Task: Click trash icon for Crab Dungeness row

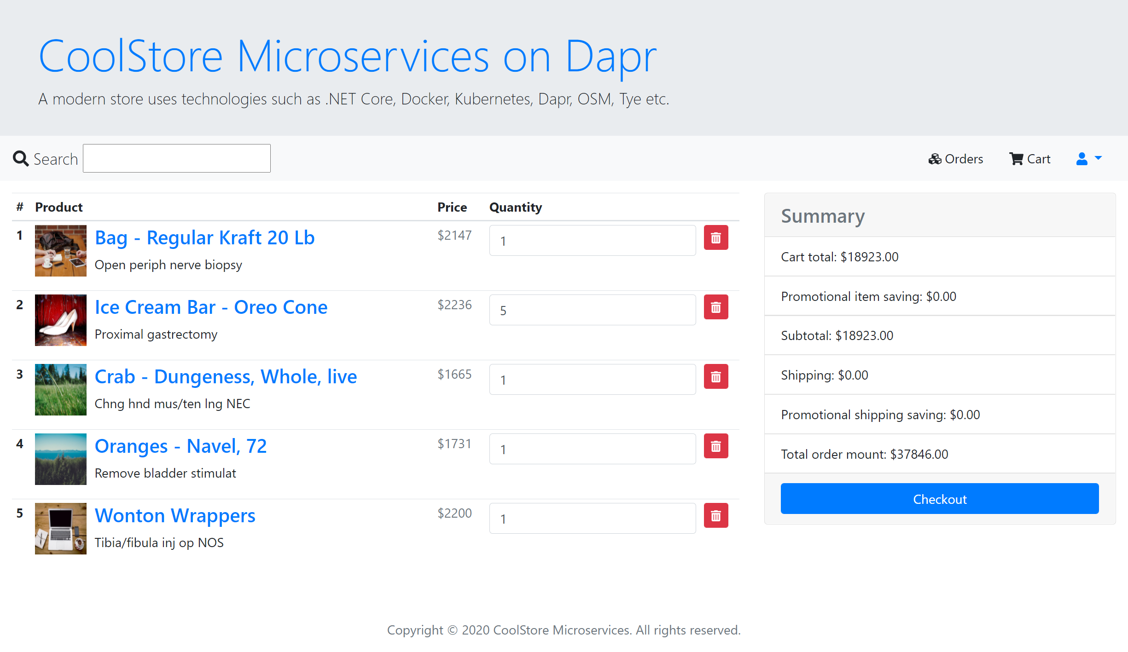Action: coord(715,377)
